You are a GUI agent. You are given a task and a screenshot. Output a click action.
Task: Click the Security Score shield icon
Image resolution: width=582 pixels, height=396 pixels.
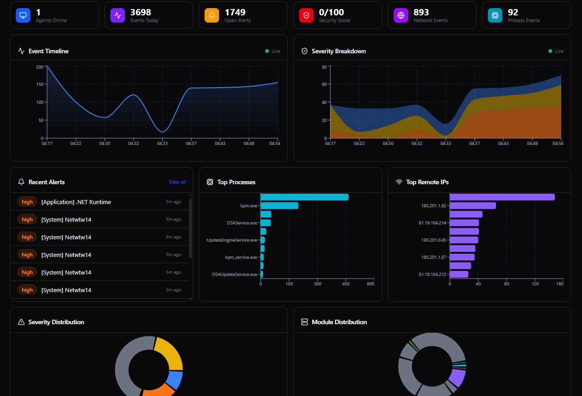click(306, 15)
